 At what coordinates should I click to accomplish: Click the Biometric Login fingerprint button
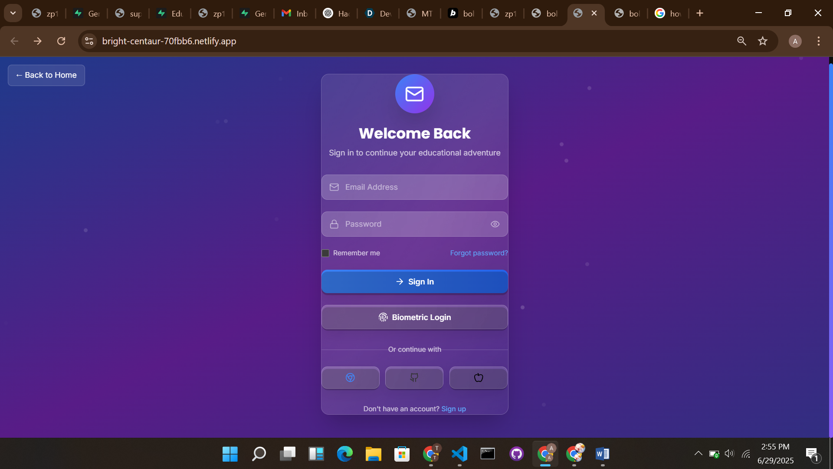[414, 317]
